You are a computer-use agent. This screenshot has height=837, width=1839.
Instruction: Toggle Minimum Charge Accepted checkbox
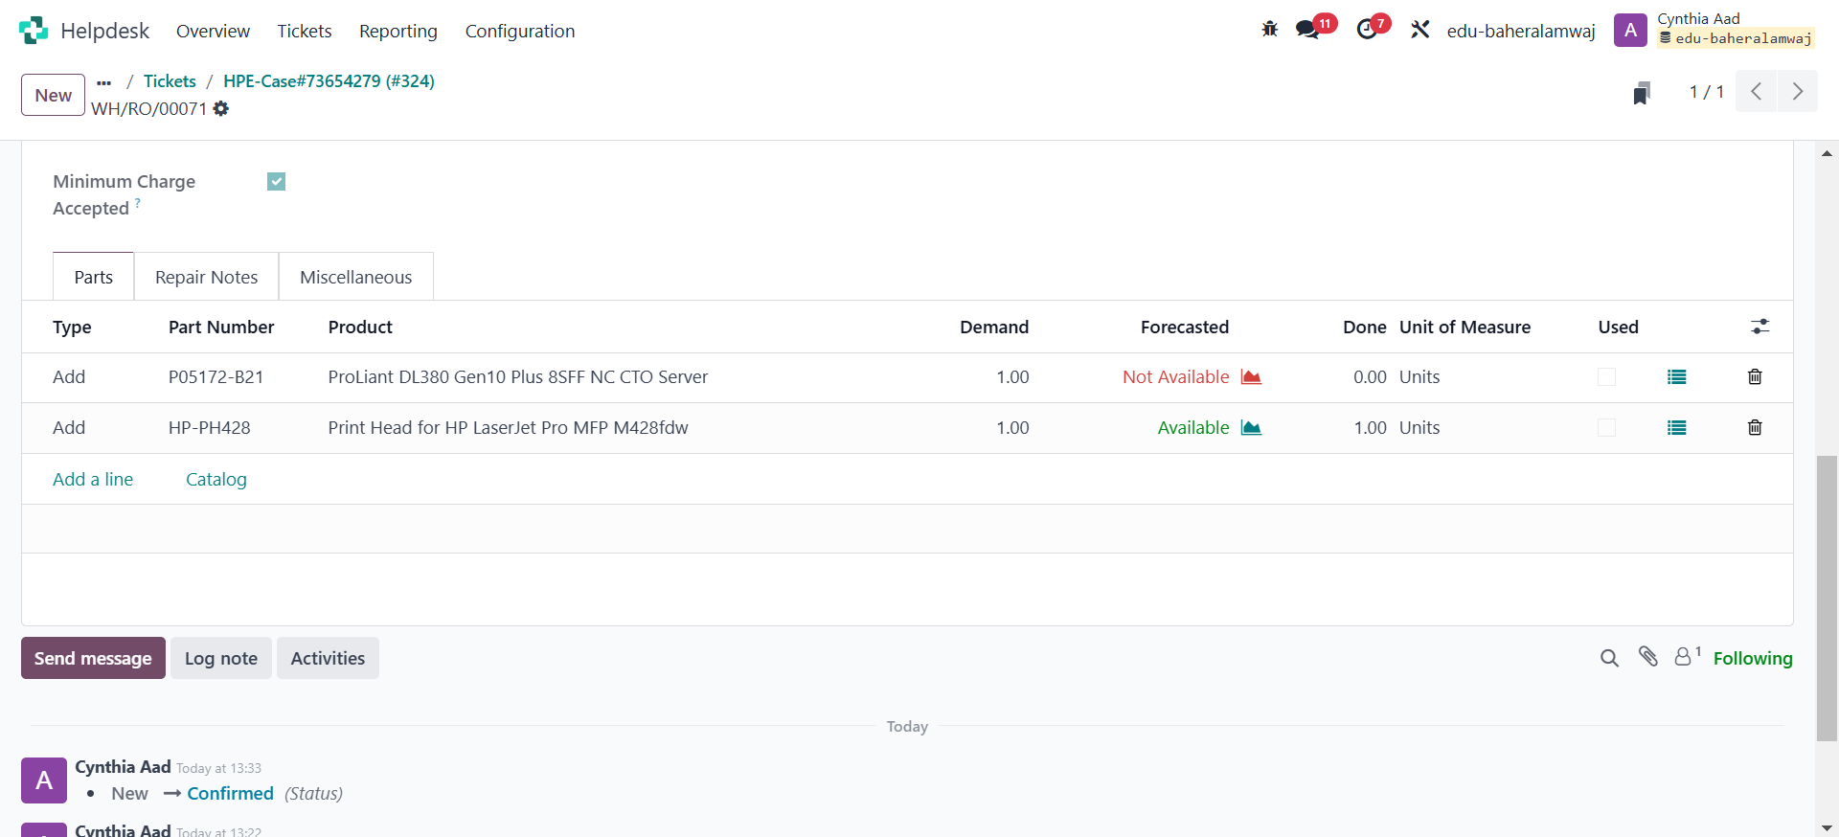pos(276,182)
